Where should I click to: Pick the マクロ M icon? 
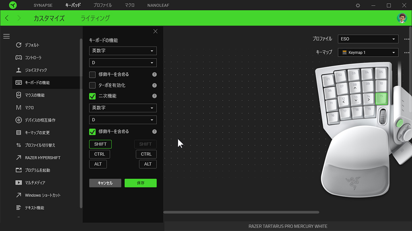pos(19,107)
